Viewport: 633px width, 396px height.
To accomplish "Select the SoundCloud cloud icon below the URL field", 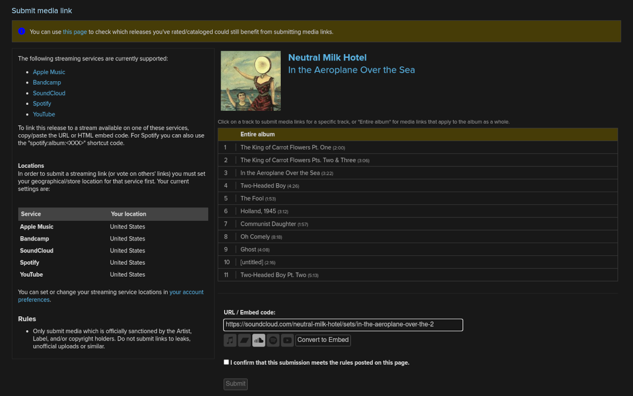I will [x=259, y=340].
